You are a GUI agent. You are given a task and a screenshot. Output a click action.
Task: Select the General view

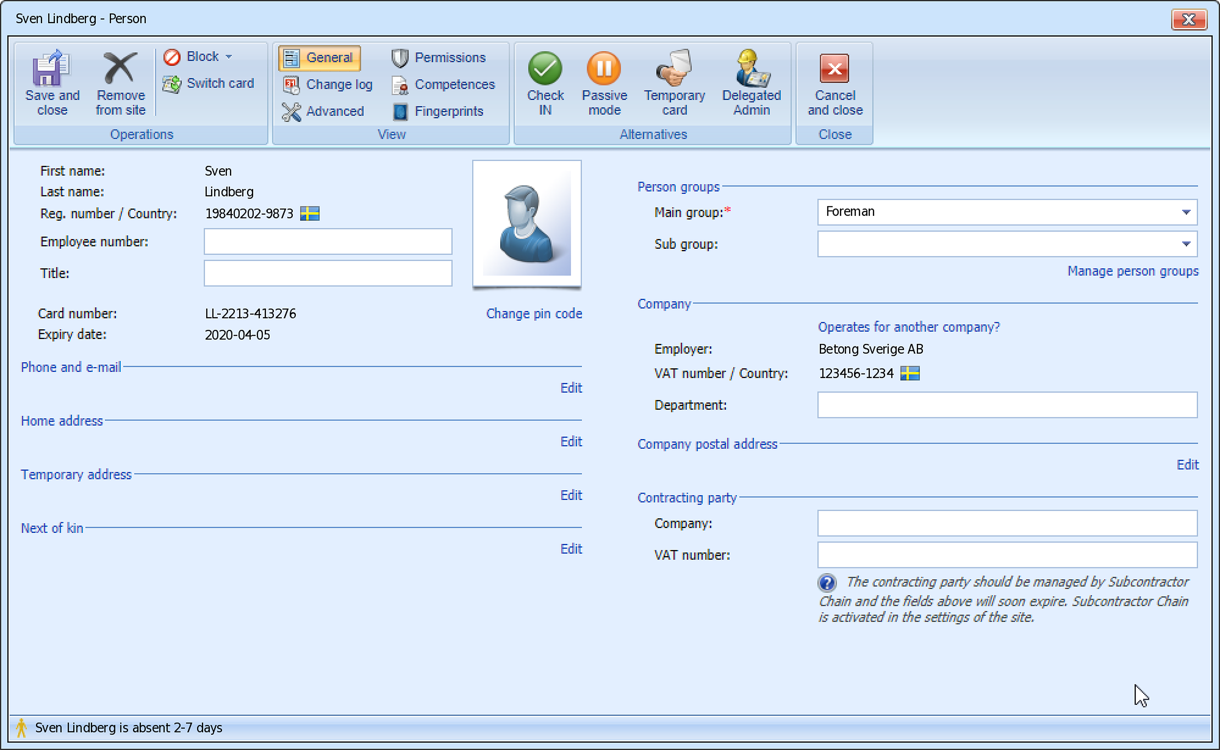coord(320,58)
